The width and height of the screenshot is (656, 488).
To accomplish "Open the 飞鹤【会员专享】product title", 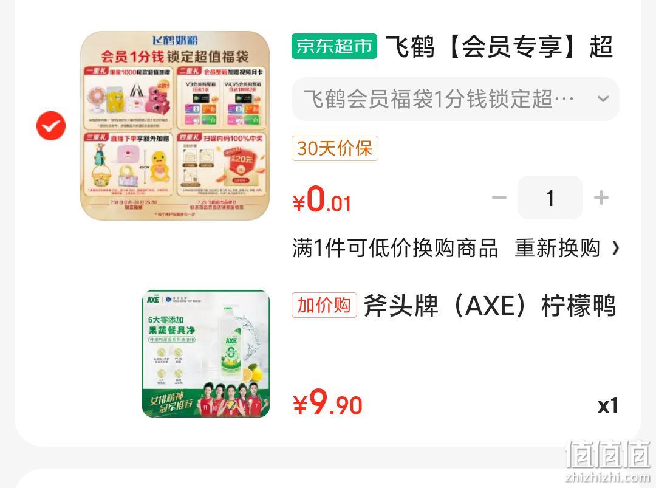I will pyautogui.click(x=499, y=46).
